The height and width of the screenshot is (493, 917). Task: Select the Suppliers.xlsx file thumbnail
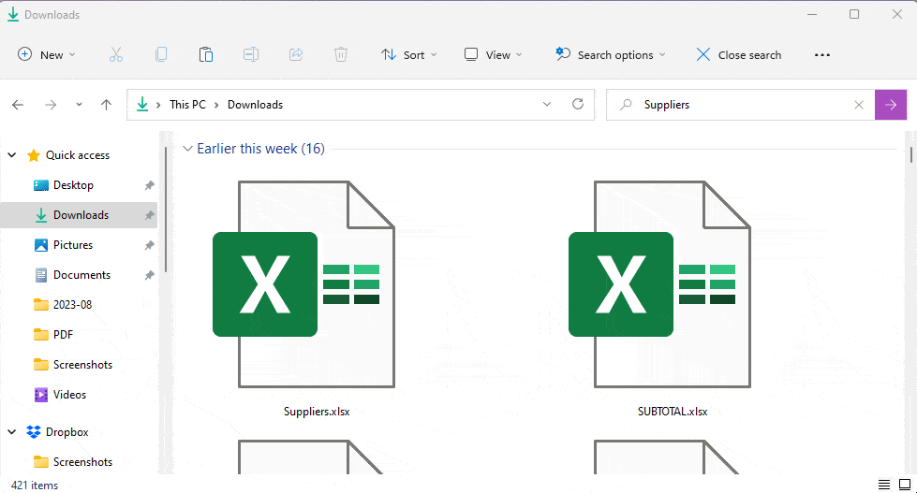(x=304, y=283)
